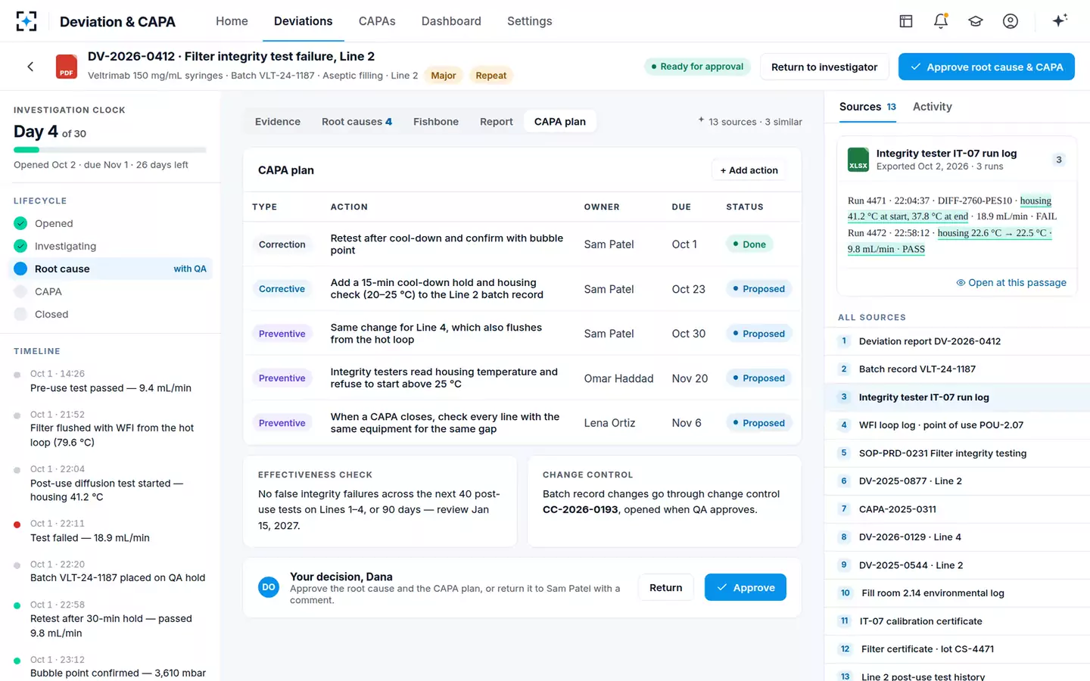This screenshot has height=681, width=1090.
Task: Launch the AI sparkle assistant
Action: click(x=1060, y=20)
